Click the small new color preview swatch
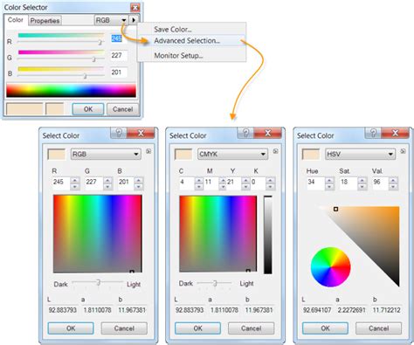The width and height of the screenshot is (414, 345). pos(55,109)
